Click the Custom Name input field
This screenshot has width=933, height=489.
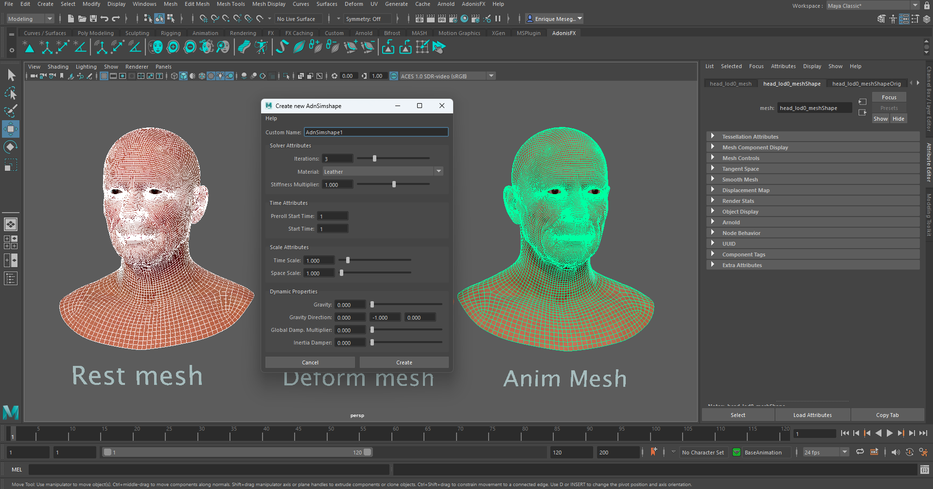(x=376, y=132)
